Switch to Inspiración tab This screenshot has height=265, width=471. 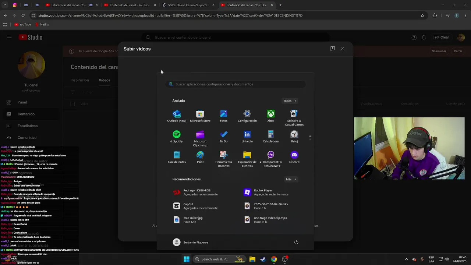pyautogui.click(x=80, y=80)
